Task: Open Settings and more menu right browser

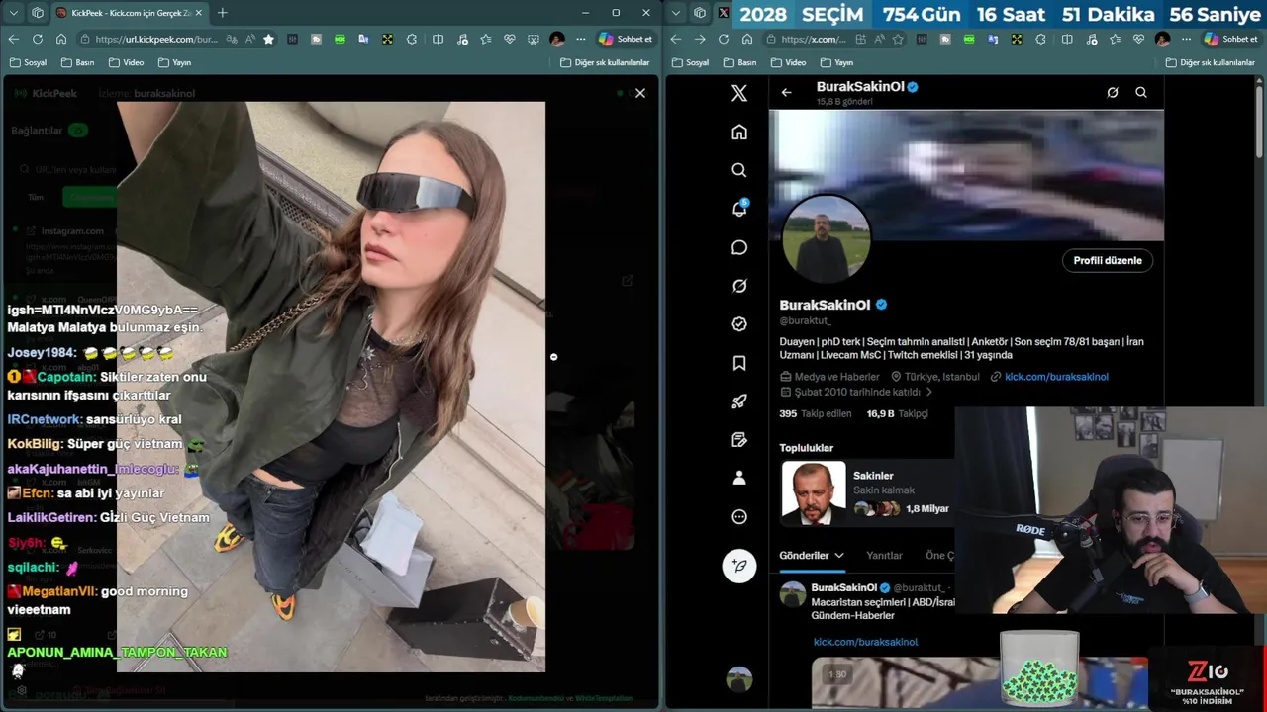Action: [1186, 39]
